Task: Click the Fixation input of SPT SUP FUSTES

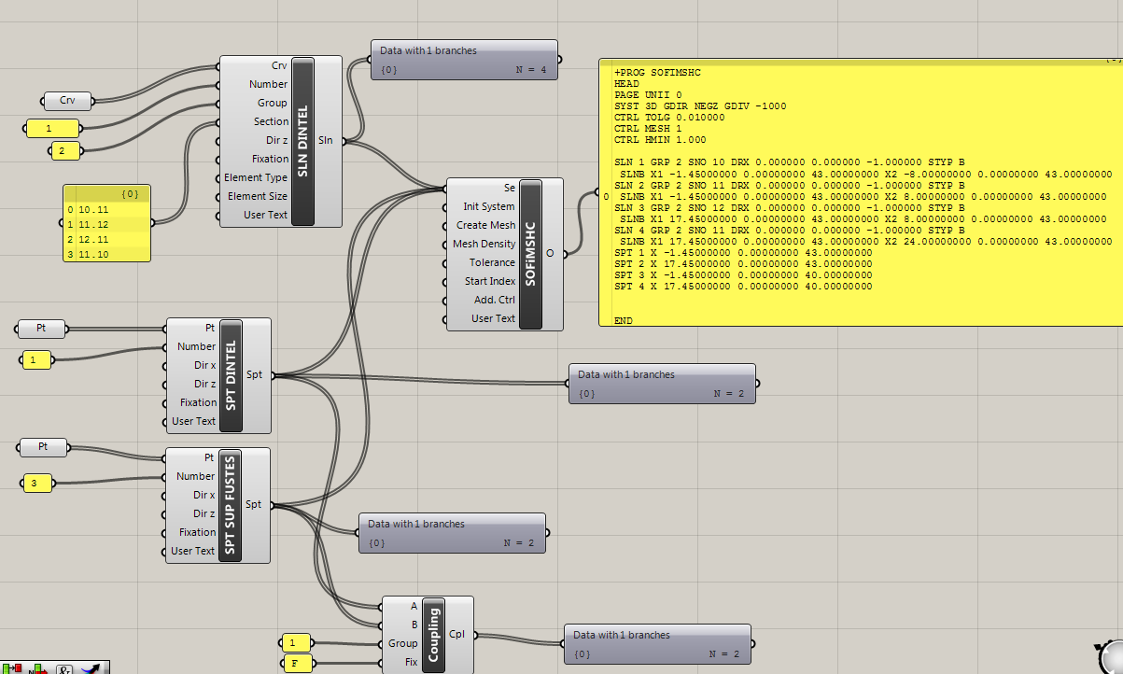Action: (x=198, y=532)
